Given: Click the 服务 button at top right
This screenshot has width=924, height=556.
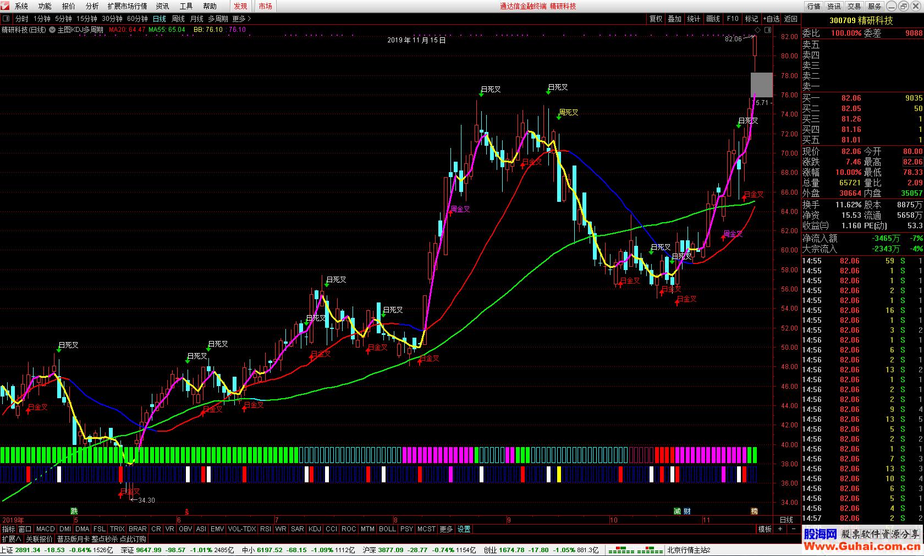Looking at the screenshot, I should click(x=875, y=6).
